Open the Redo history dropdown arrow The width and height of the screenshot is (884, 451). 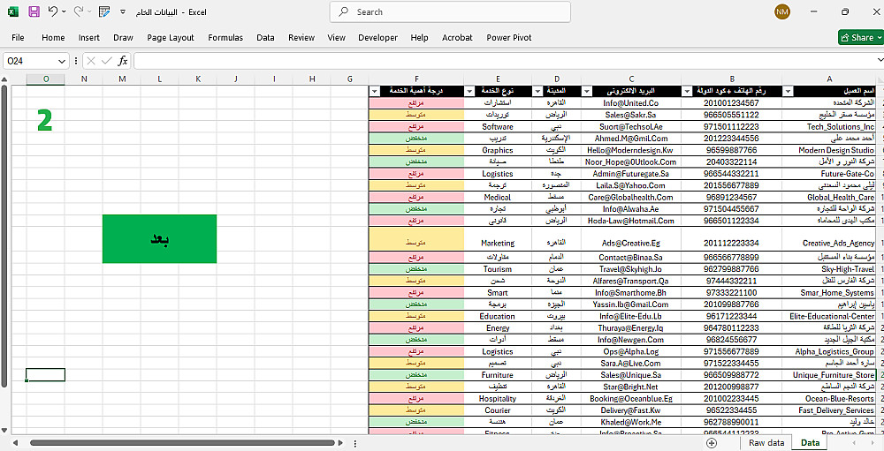pyautogui.click(x=89, y=11)
